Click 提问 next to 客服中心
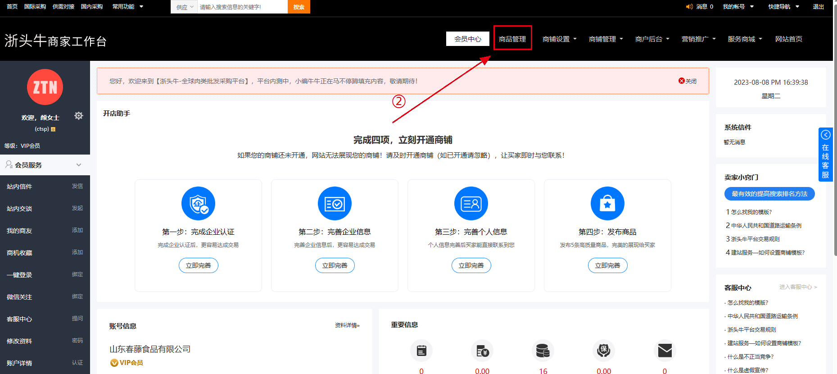The height and width of the screenshot is (374, 837). [x=77, y=319]
